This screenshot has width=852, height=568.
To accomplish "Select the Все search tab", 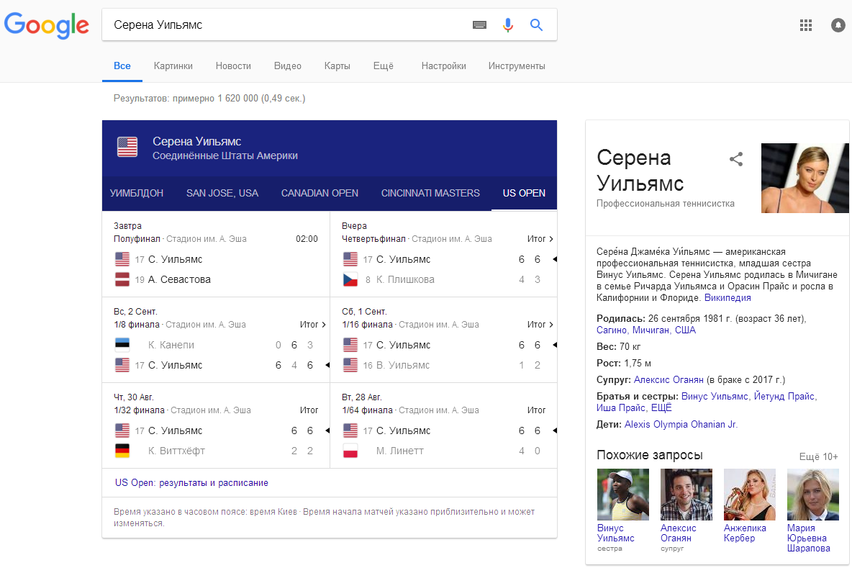I will 122,66.
